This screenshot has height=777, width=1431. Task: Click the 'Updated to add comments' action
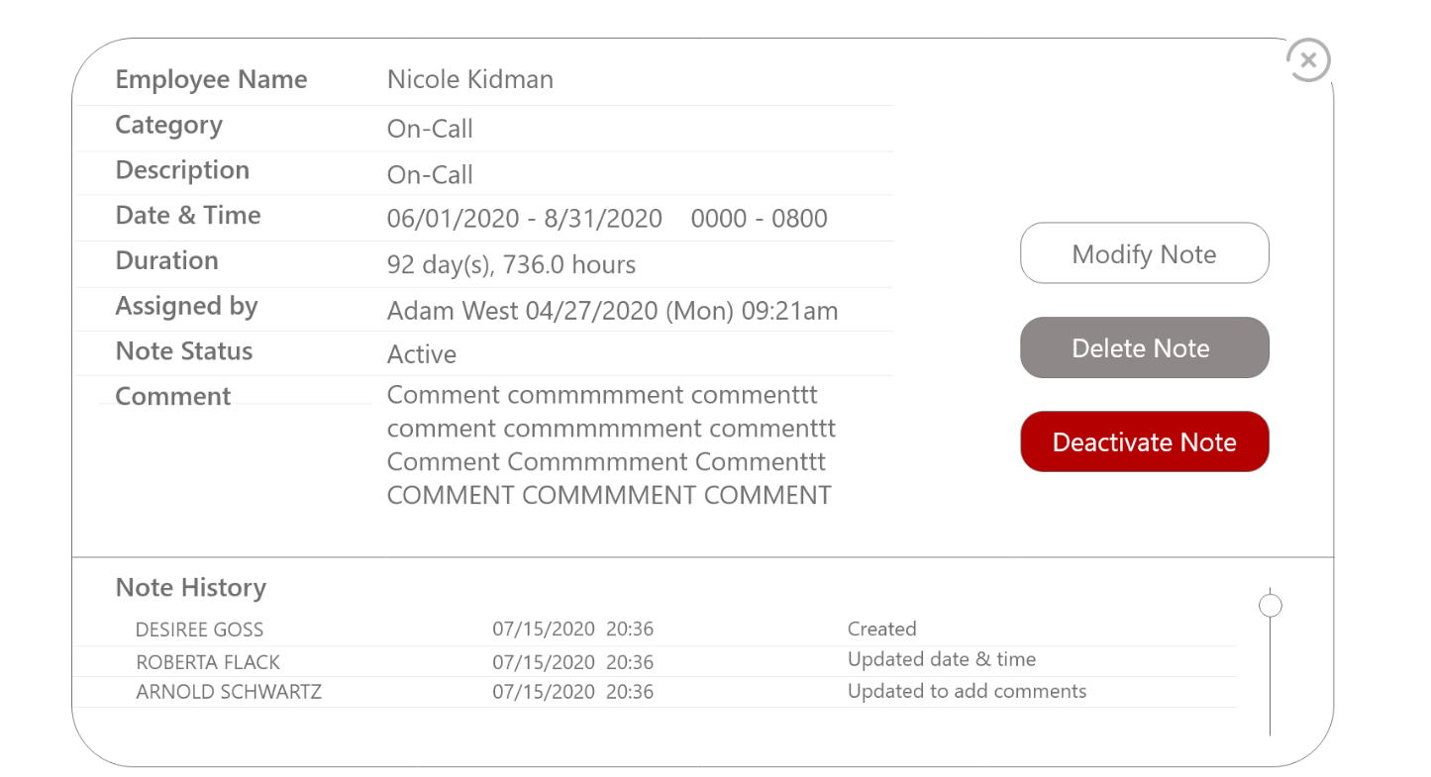(x=967, y=692)
